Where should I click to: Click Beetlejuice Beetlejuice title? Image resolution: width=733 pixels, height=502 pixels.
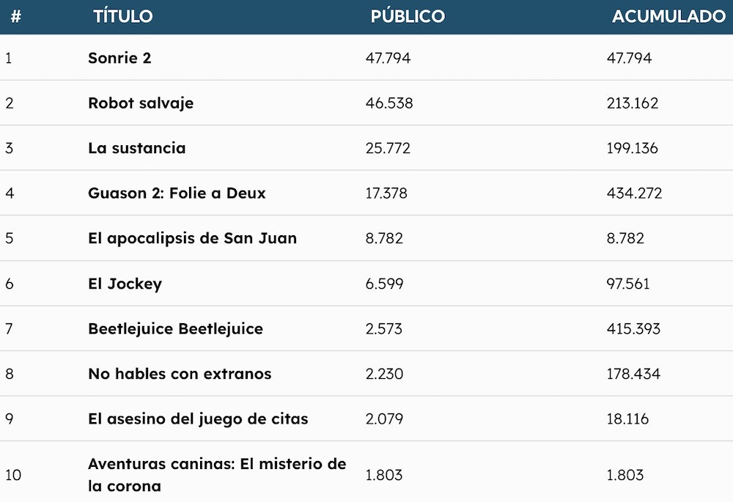(x=175, y=328)
